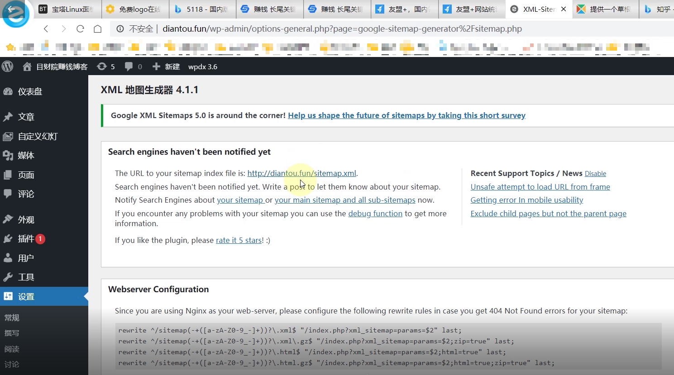Switch to the 提供一个草根 tab

pos(605,9)
